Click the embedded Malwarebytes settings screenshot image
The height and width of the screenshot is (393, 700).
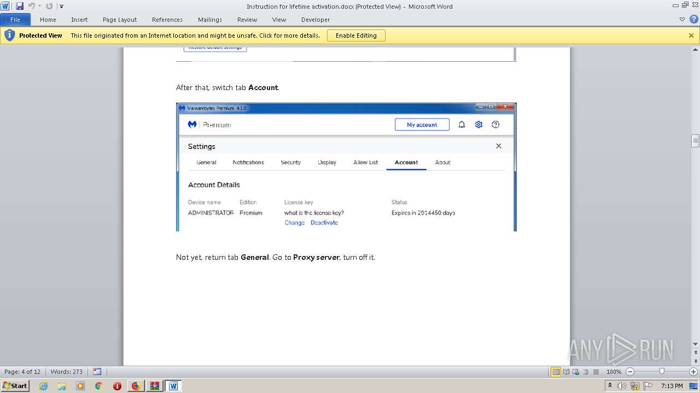pos(346,167)
